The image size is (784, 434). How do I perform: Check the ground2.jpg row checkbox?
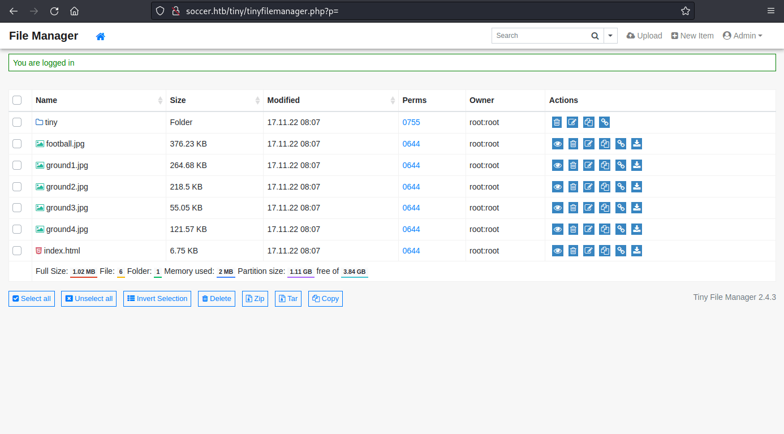17,187
